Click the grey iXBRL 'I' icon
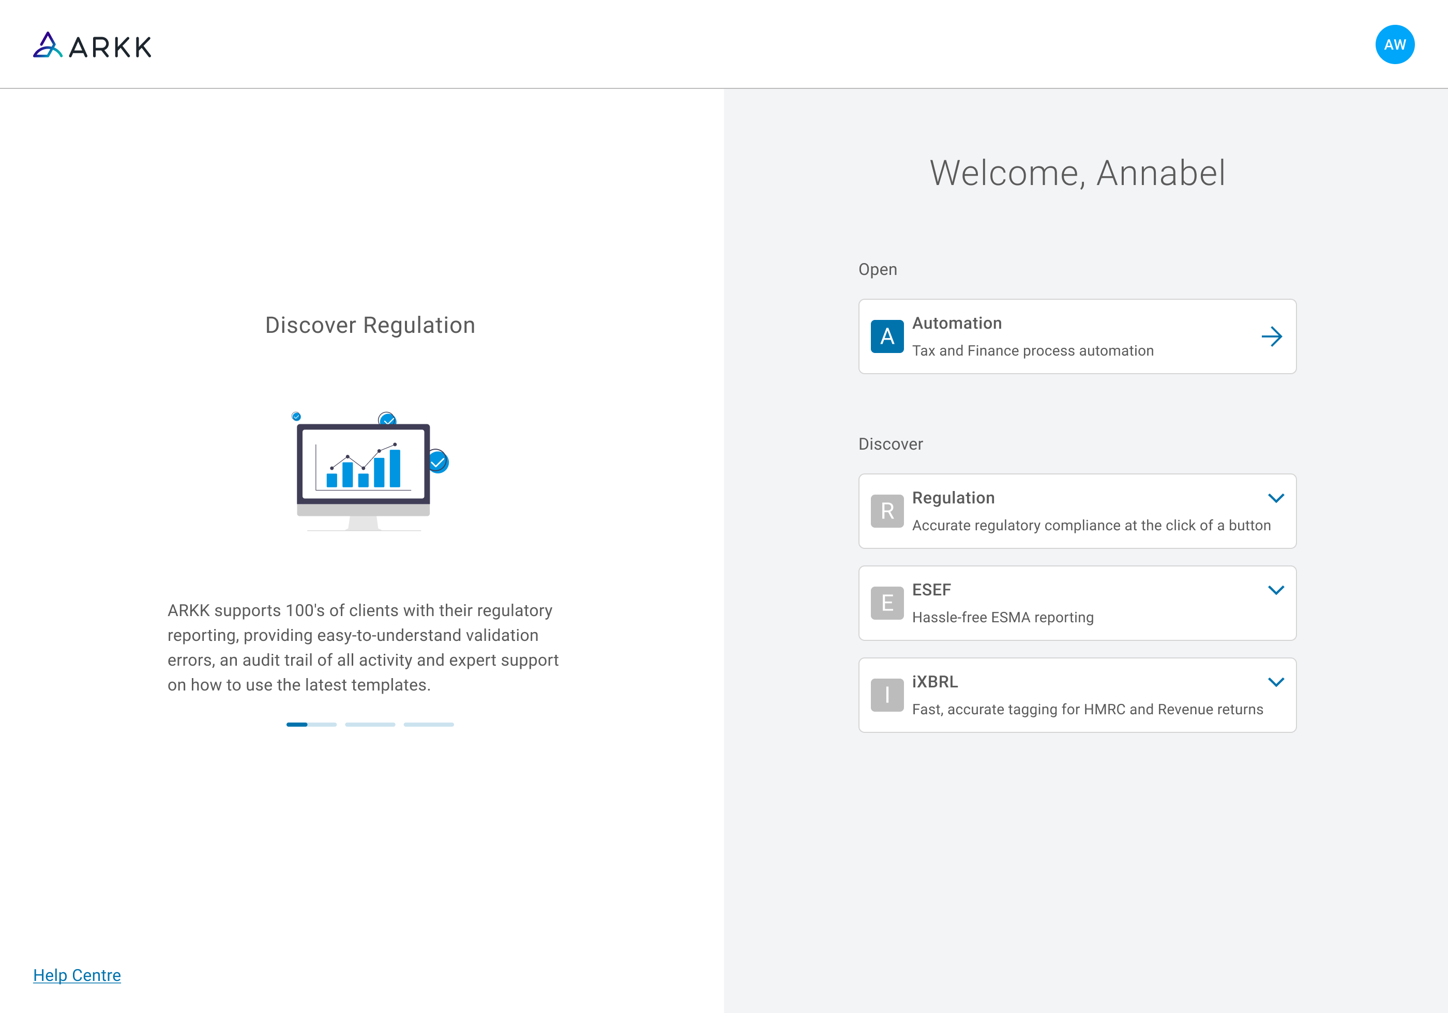Screen dimensions: 1448x1013 (887, 695)
